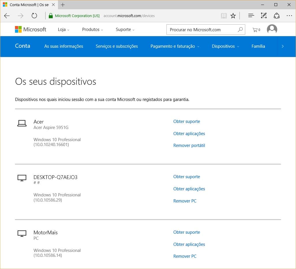296x269 pixels.
Task: Click version text 10.0.10586.29
Action: [48, 200]
